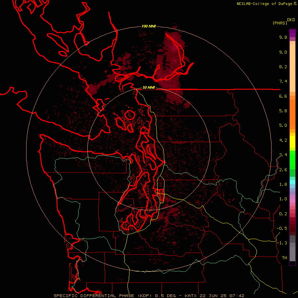Viewport: 298px width, 298px height.
Task: Click the 6.6 scale value
Action: click(x=283, y=96)
